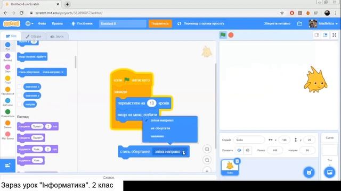Image resolution: width=341 pixels, height=191 pixels.
Task: Open the Variables orange category
Action: (x=7, y=123)
